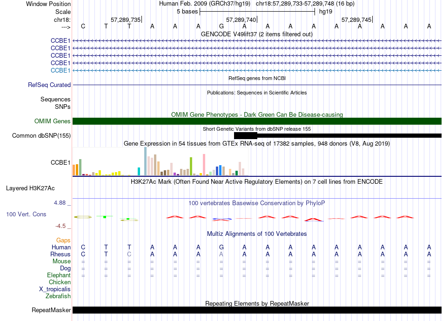442x321 pixels.
Task: Open the Repeating Elements by RepeatMasker title
Action: (x=257, y=303)
